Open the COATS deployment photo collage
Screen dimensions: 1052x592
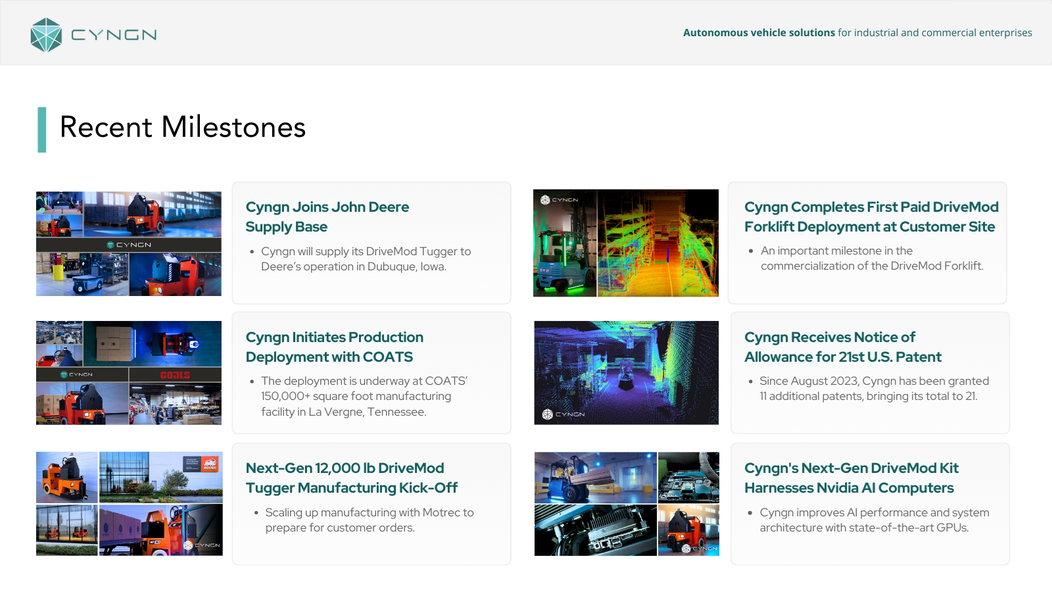point(129,373)
